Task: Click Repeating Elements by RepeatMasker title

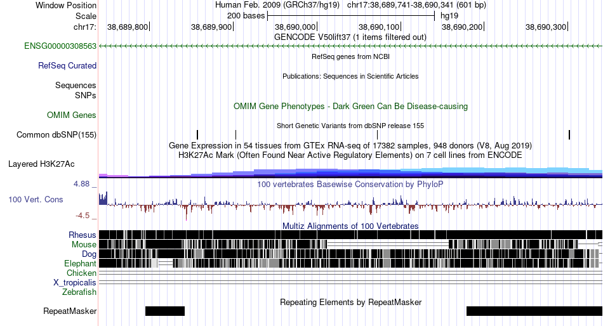Action: point(351,302)
